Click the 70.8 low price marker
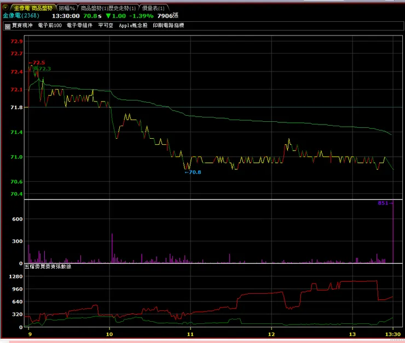This screenshot has width=405, height=343. (193, 172)
